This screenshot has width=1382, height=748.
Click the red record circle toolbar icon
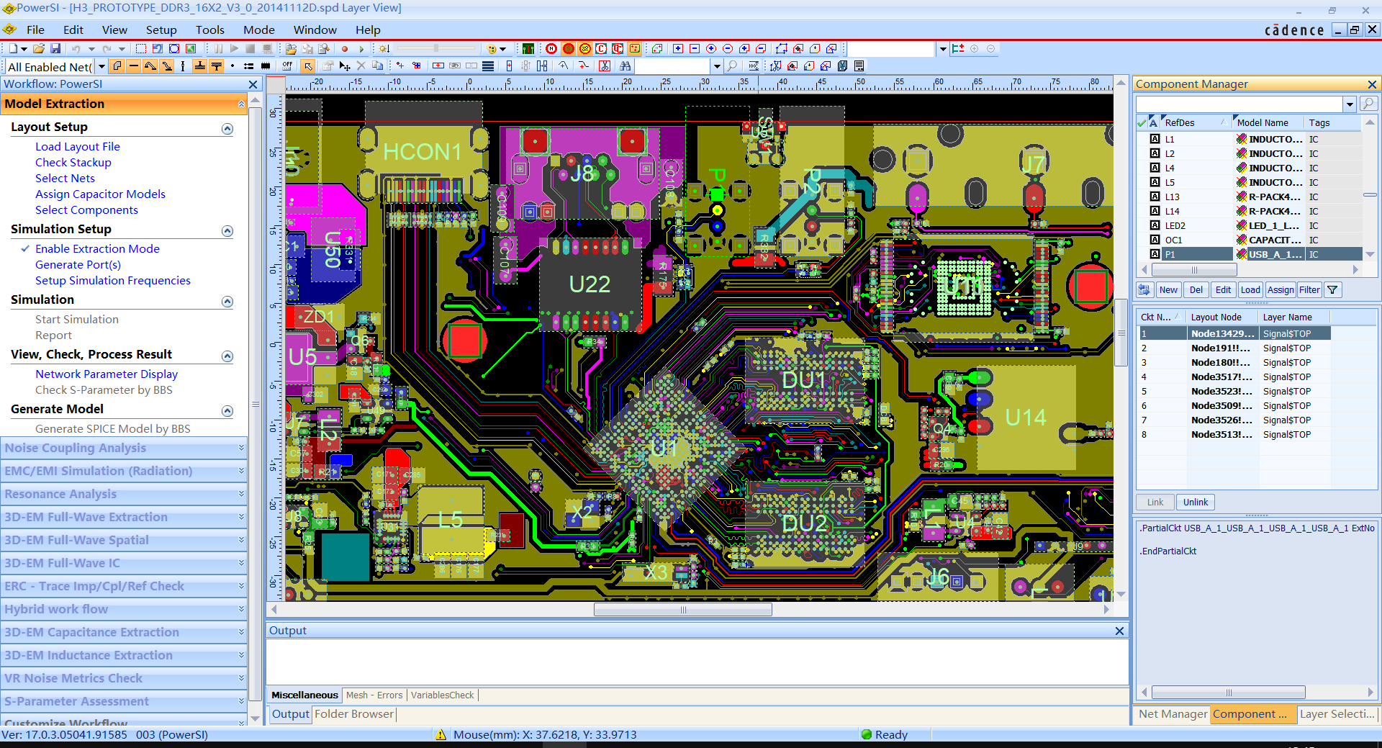[x=345, y=49]
